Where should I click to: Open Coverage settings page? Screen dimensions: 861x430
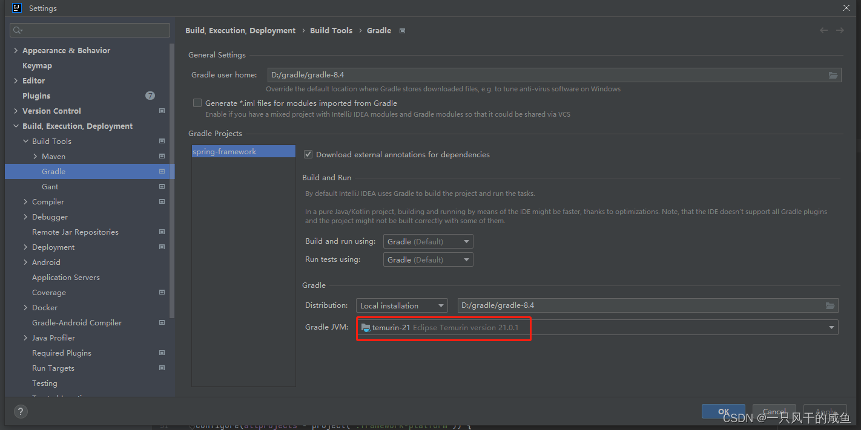(x=49, y=292)
